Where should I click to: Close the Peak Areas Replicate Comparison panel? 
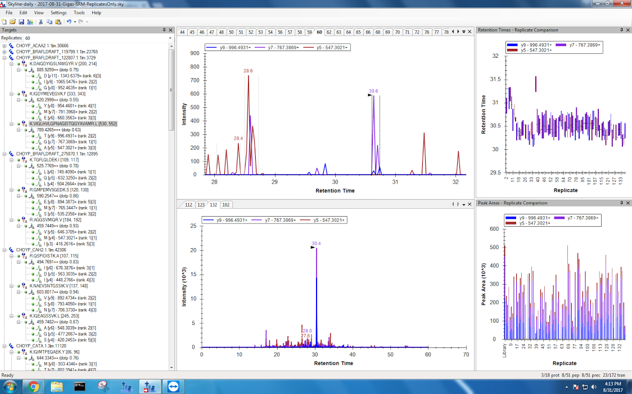click(x=628, y=202)
